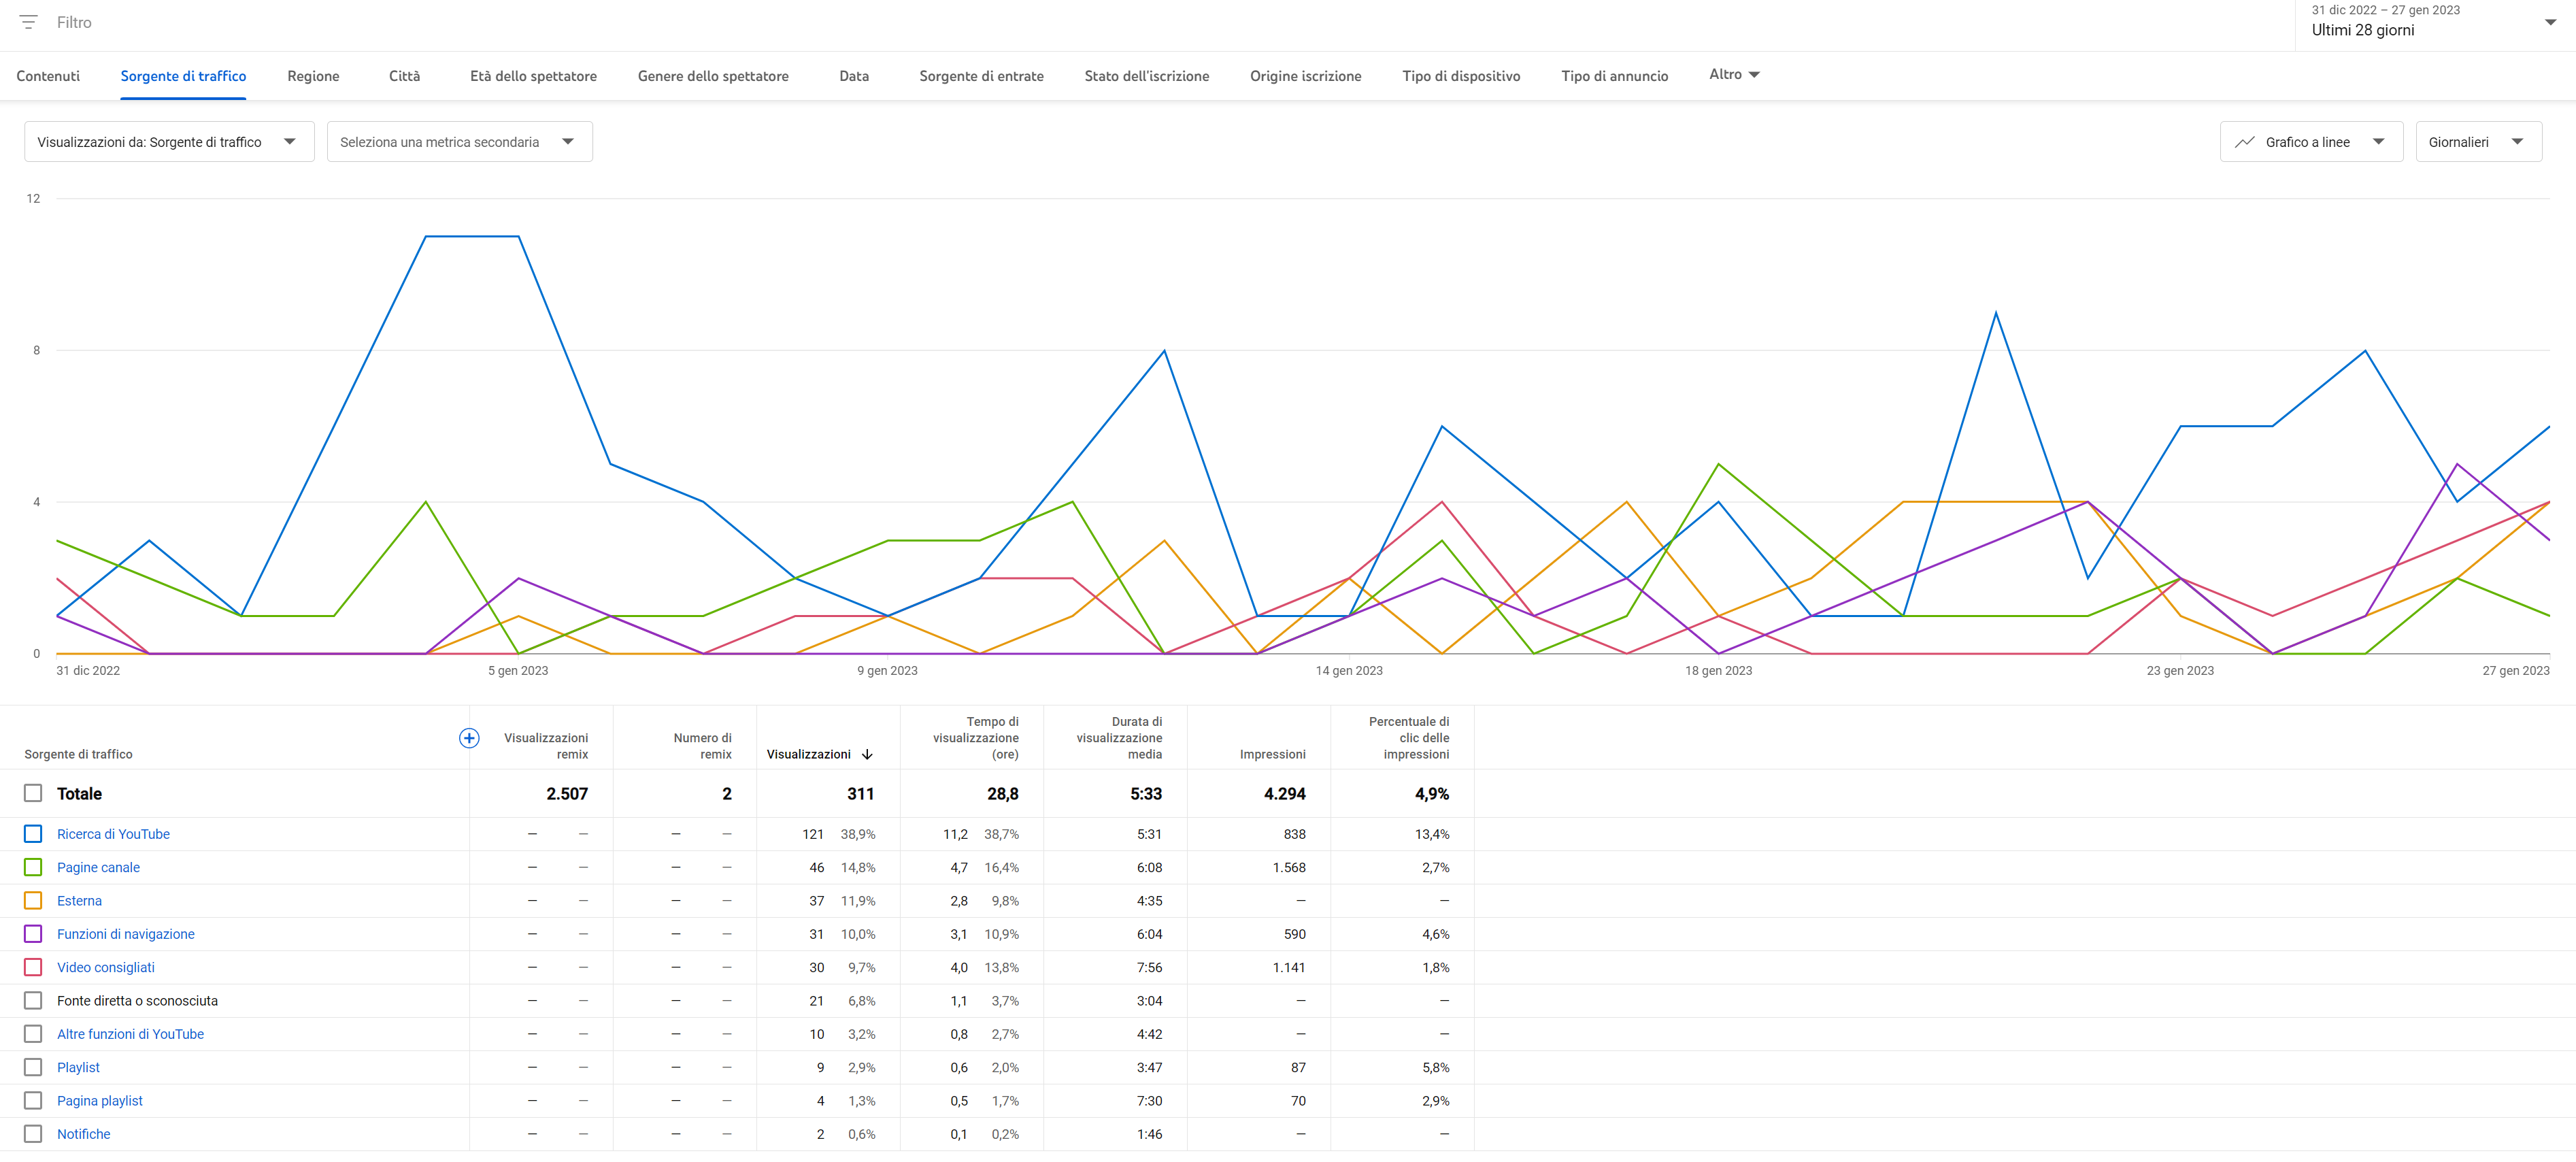
Task: Open the Città tab
Action: 404,76
